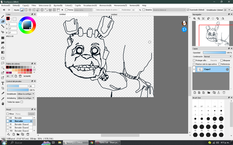The image size is (233, 145).
Task: Open the Combinación blend mode dropdown
Action: pyautogui.click(x=218, y=56)
